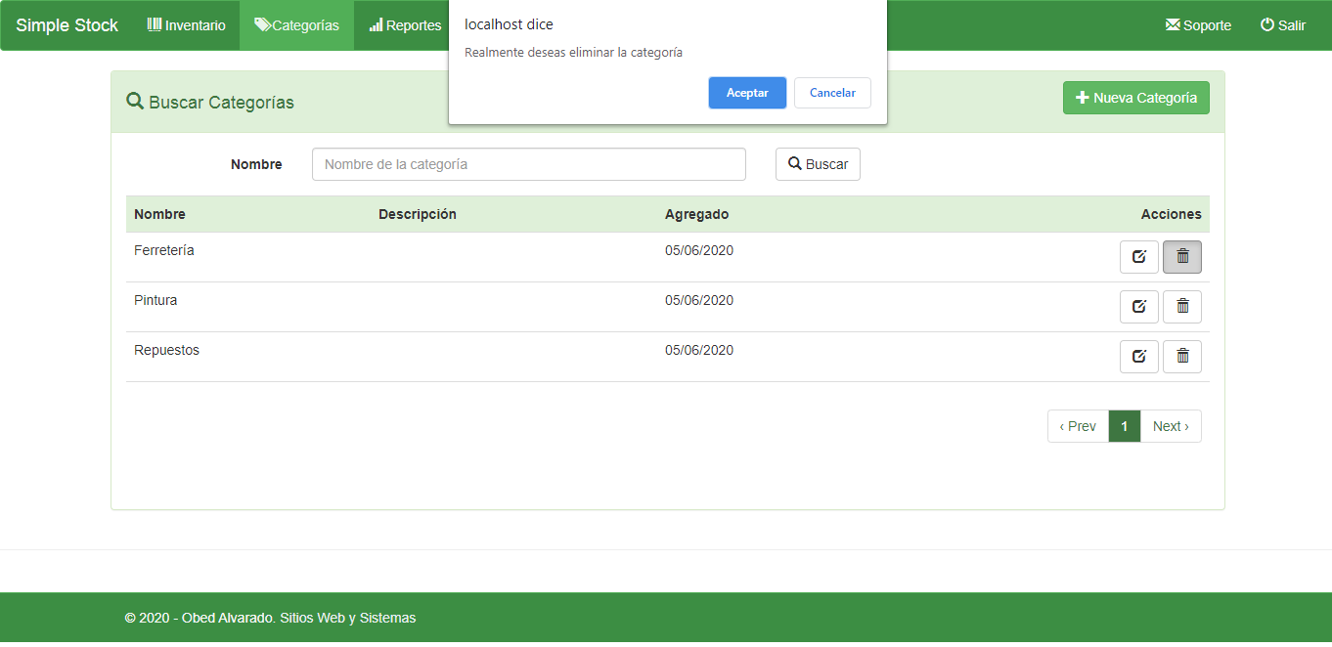The width and height of the screenshot is (1332, 647).
Task: Edit the Pintura category
Action: point(1139,307)
